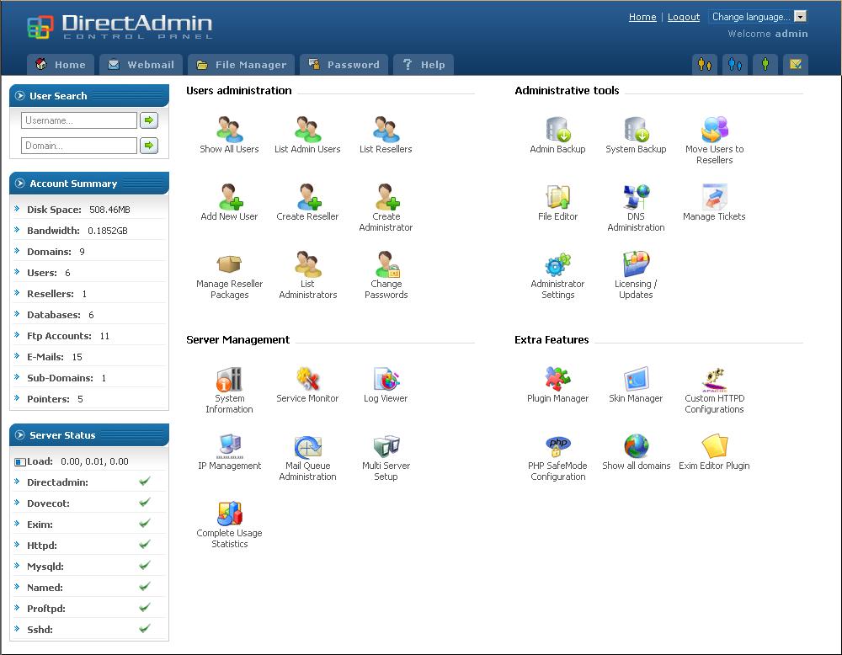
Task: Launch DNS Administration
Action: [x=636, y=198]
